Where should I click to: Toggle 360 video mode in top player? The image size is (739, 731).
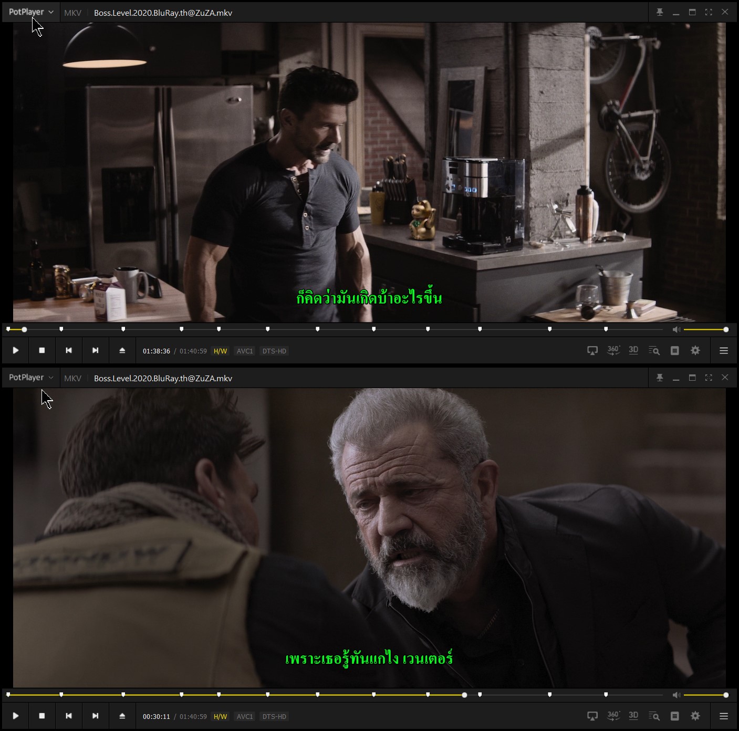(x=613, y=350)
